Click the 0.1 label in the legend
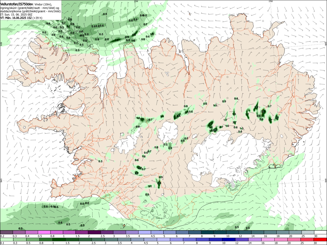The height and width of the screenshot is (245, 327). (x=2, y=243)
